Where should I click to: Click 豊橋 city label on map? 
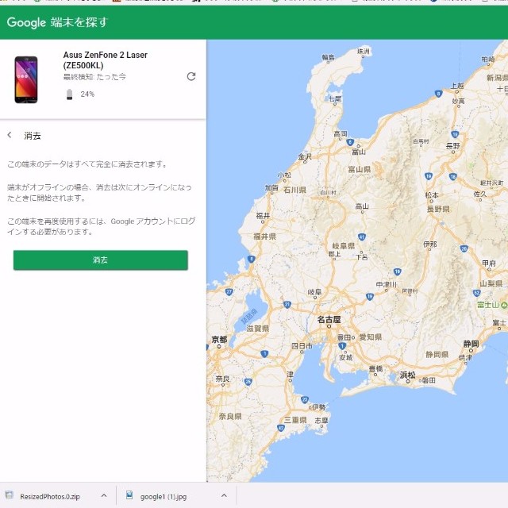[x=375, y=368]
